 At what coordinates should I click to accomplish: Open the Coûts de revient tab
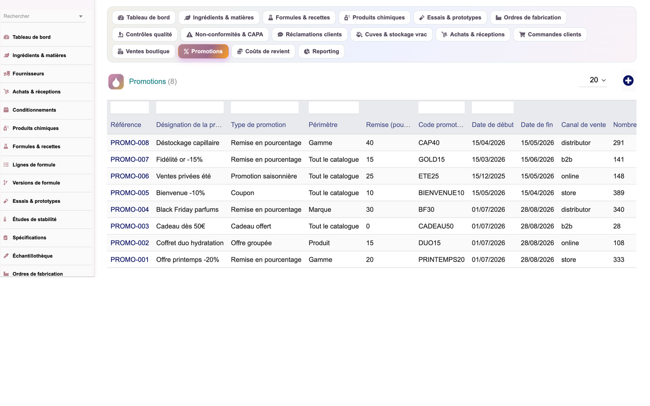coord(264,51)
